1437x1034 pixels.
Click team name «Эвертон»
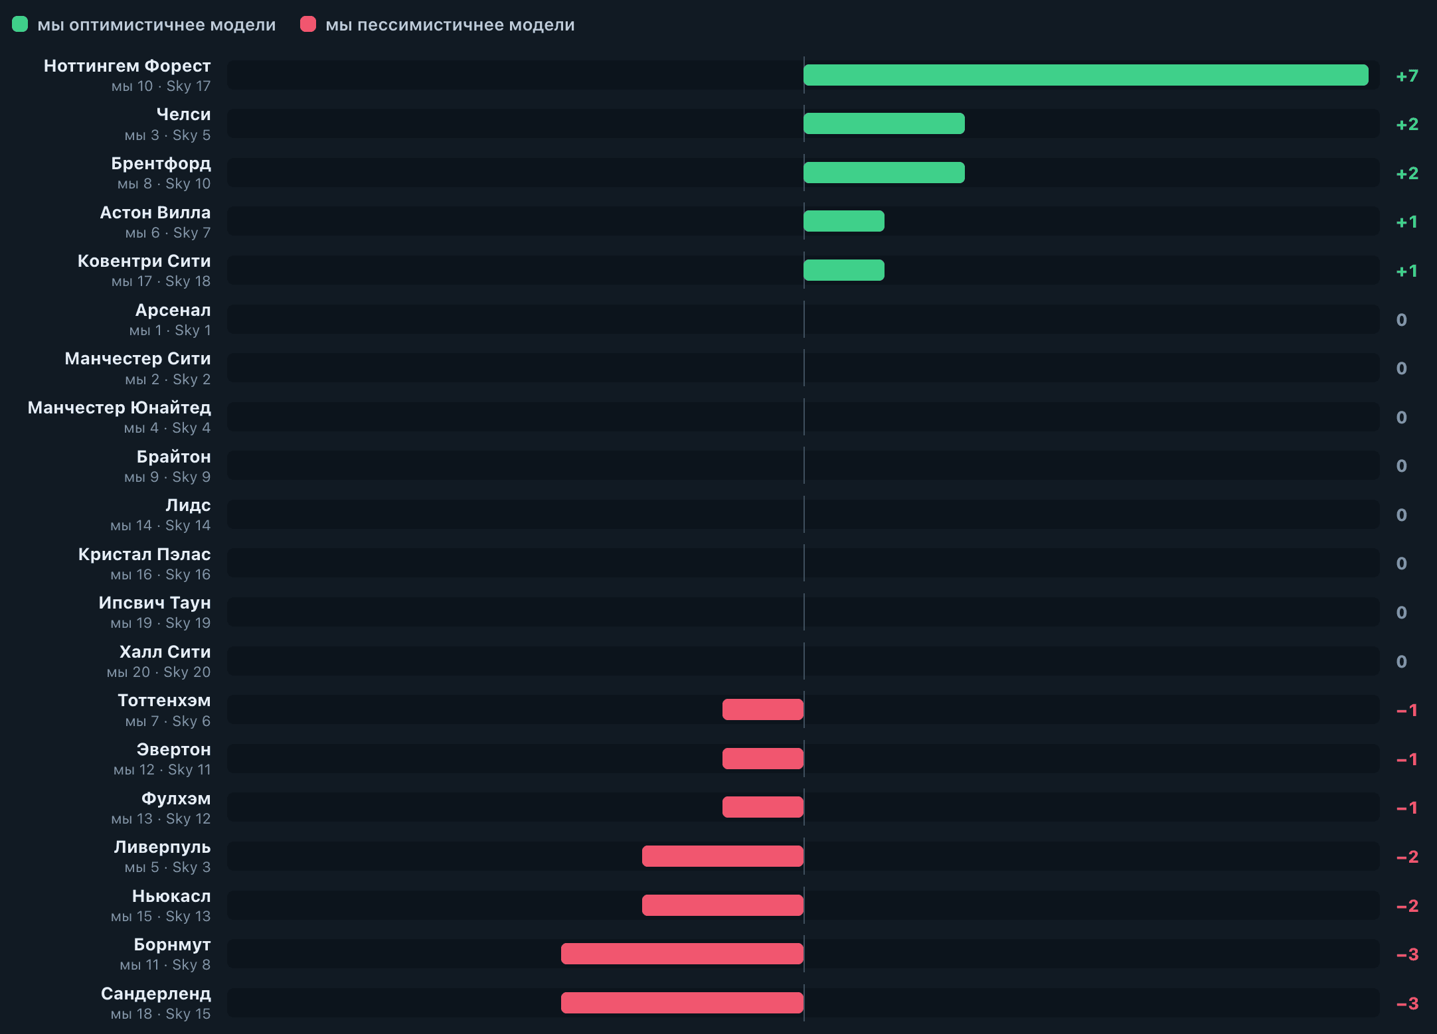click(x=174, y=749)
